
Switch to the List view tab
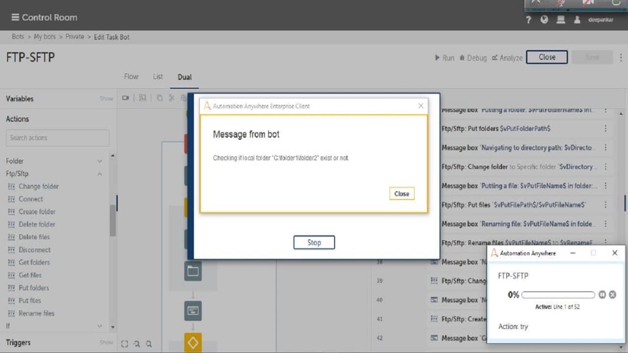coord(158,76)
